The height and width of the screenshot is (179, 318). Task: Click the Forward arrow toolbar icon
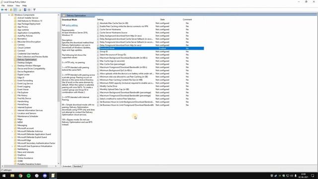[x=6, y=10]
